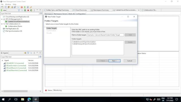This screenshot has height=102, width=181.
Task: Stop job with red square icon
Action: pyautogui.click(x=28, y=10)
